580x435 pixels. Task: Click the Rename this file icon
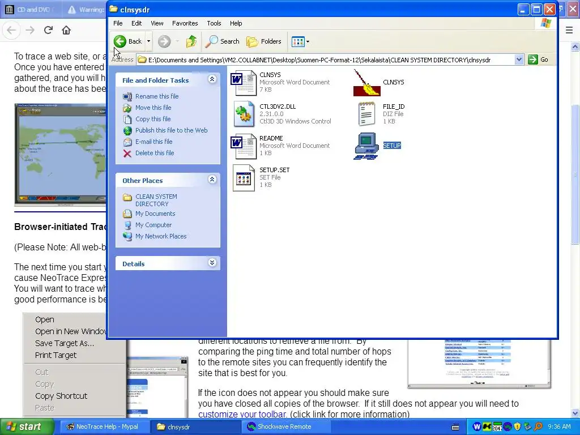(x=127, y=96)
